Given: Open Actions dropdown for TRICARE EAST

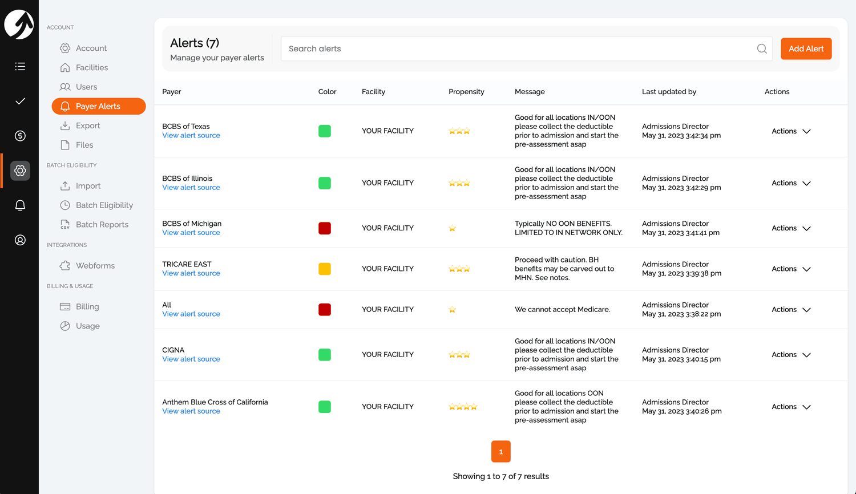Looking at the screenshot, I should (x=791, y=269).
